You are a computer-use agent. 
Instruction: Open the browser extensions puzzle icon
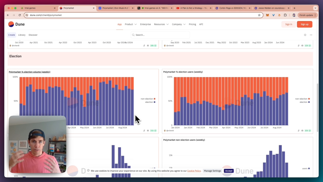285,15
